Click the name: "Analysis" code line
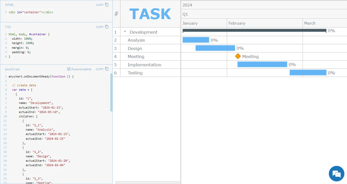Viewport: 347px width, 184px height. 40,130
